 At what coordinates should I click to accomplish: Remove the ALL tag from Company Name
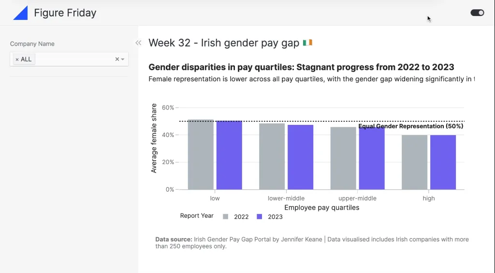pyautogui.click(x=17, y=60)
